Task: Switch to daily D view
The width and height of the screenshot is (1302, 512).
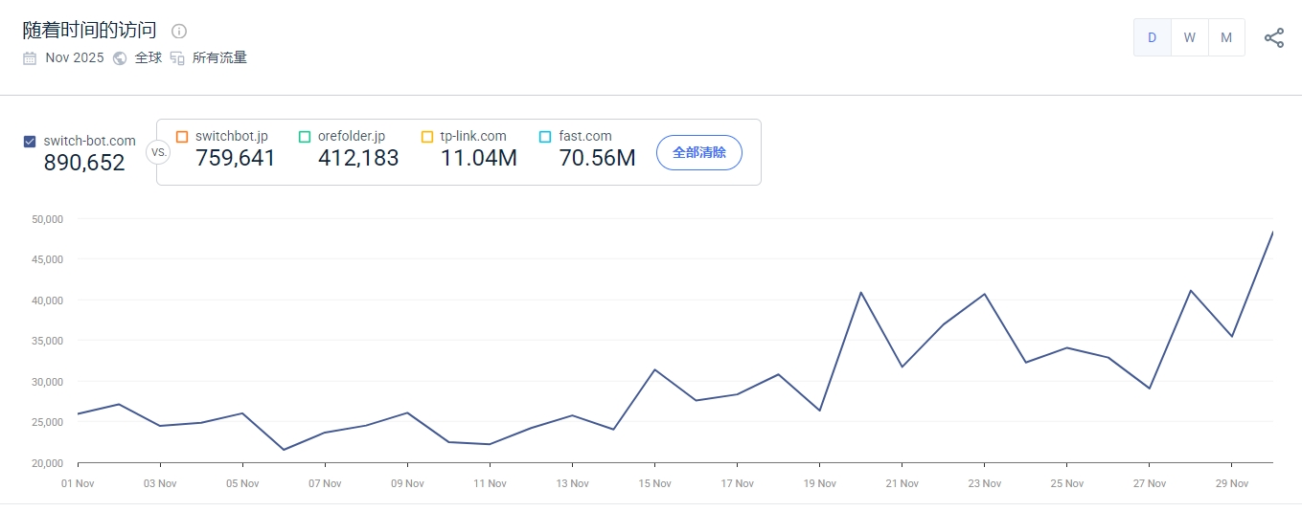Action: pyautogui.click(x=1152, y=38)
